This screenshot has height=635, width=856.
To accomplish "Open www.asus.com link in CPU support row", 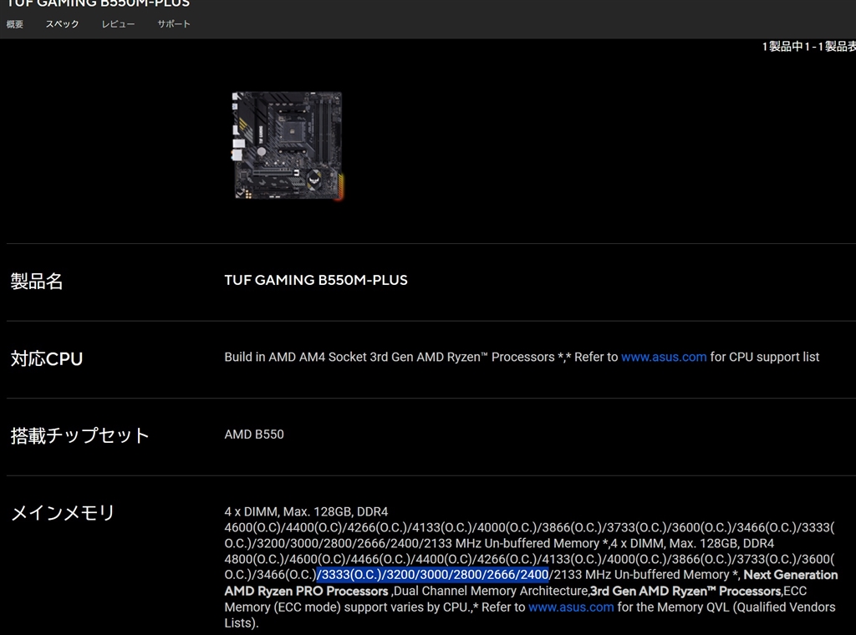I will pos(664,357).
